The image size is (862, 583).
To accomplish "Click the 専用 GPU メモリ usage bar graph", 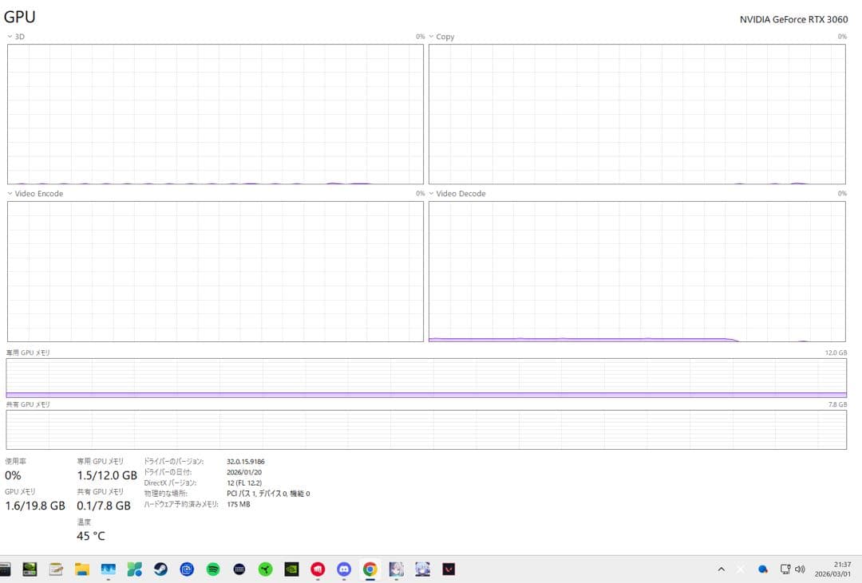I will (426, 378).
